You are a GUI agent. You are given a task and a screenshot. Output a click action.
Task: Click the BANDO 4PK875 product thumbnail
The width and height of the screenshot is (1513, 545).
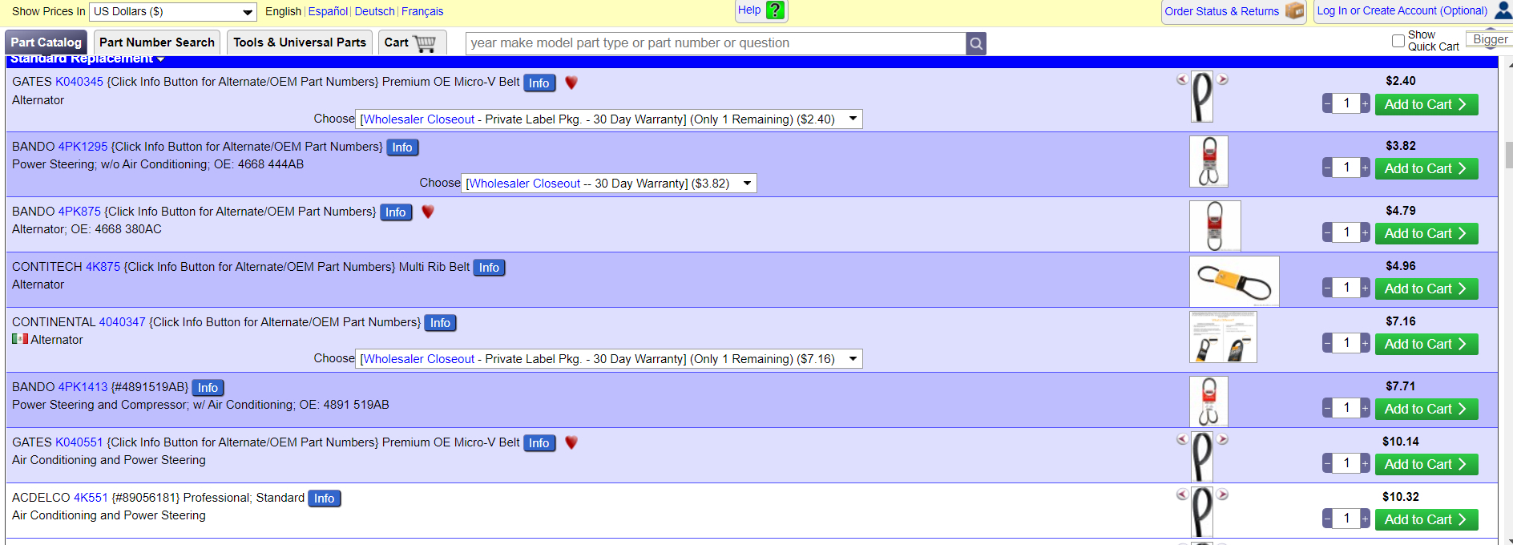pyautogui.click(x=1215, y=226)
